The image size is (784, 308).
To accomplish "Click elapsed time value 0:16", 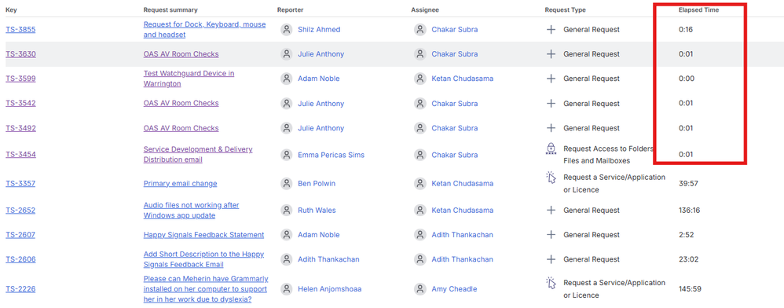I will coord(686,30).
